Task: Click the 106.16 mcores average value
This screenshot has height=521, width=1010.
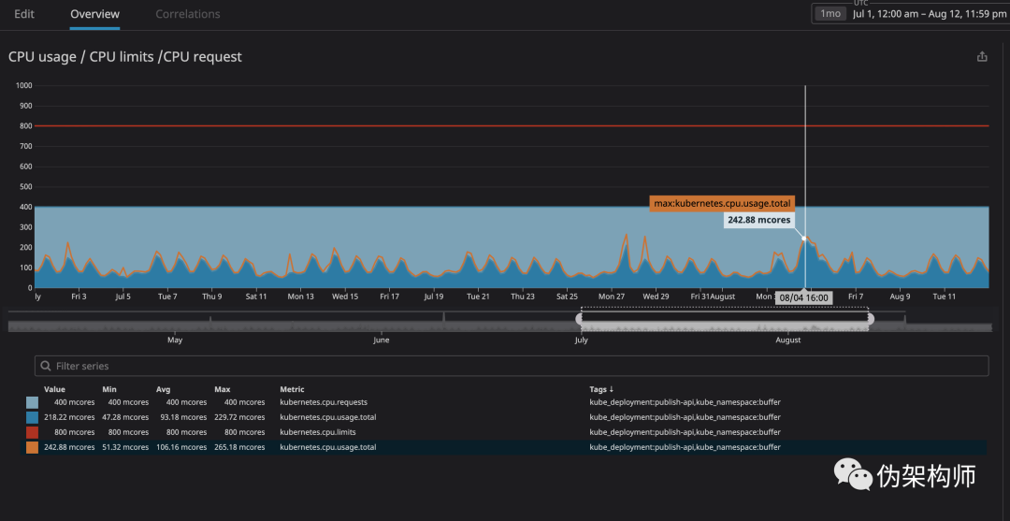Action: tap(181, 447)
